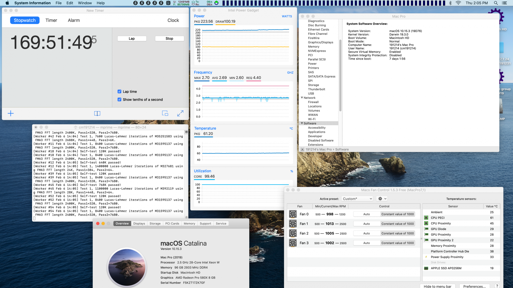Image resolution: width=513 pixels, height=288 pixels.
Task: Click the Timer tab in New Timer
Action: coord(51,20)
